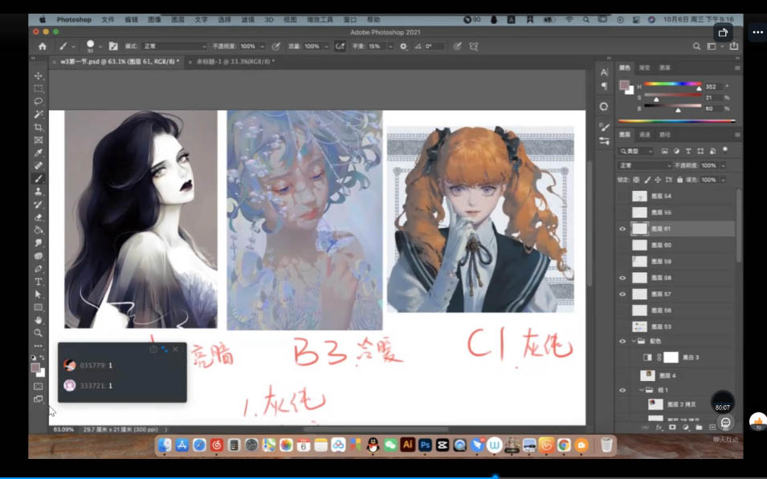The height and width of the screenshot is (479, 767).
Task: Toggle lock all for layer
Action: [679, 180]
